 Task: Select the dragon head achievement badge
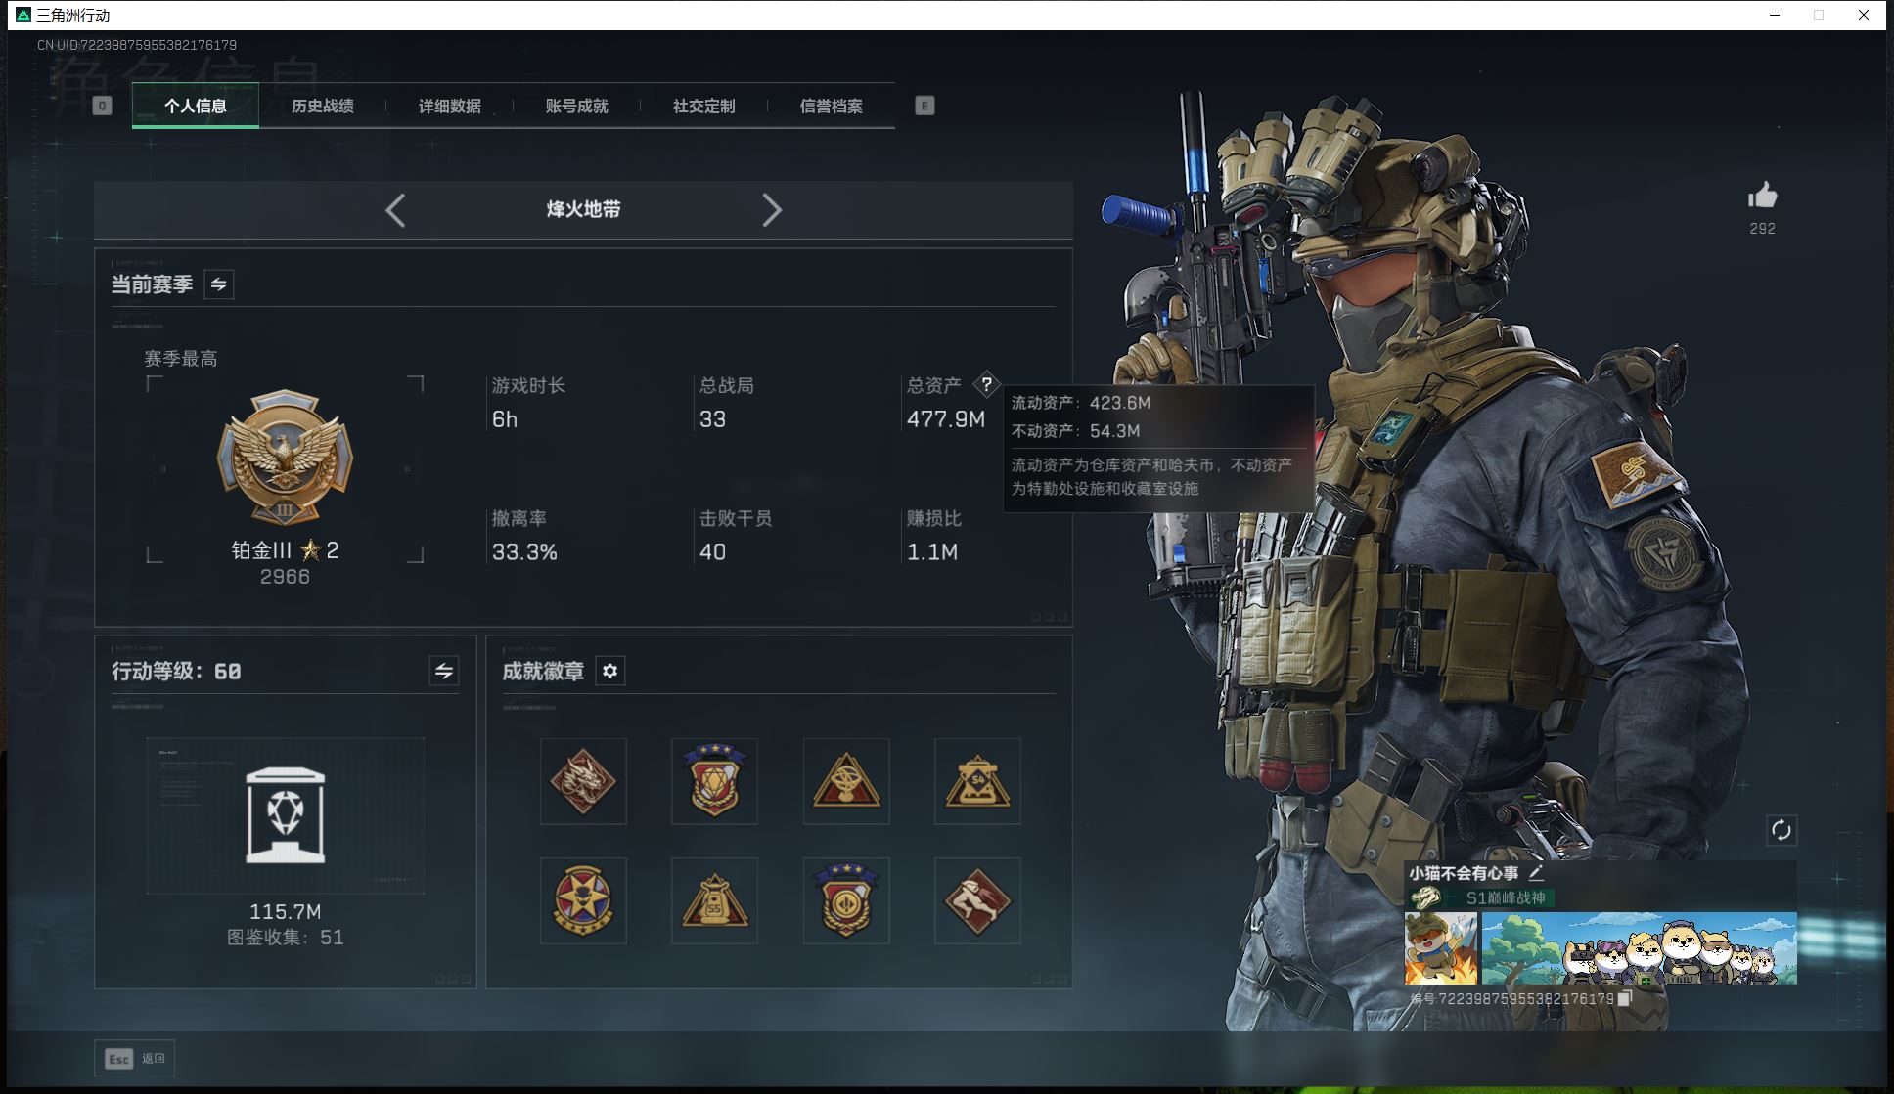(x=583, y=781)
